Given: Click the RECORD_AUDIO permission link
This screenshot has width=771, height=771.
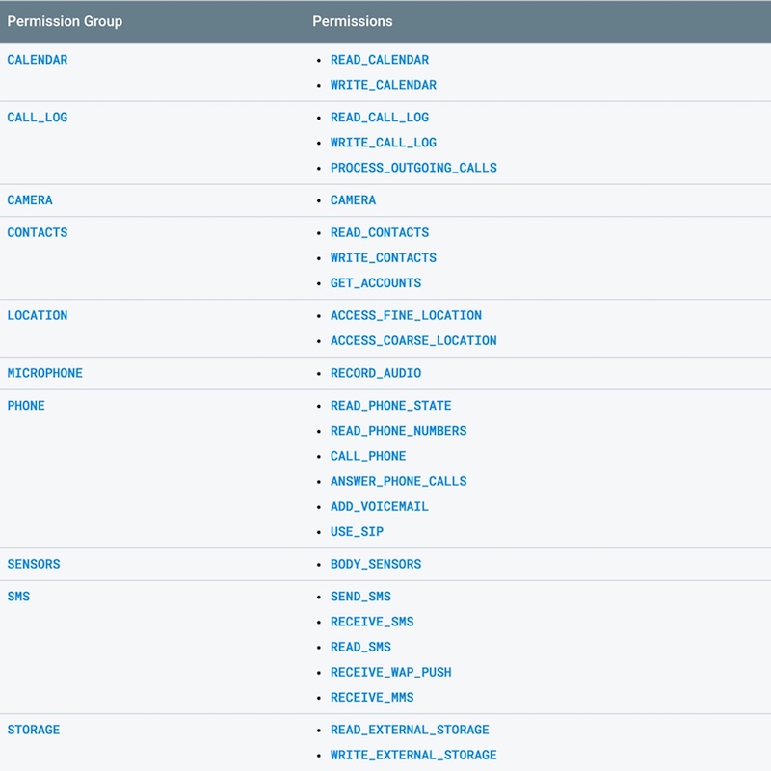Looking at the screenshot, I should pos(376,373).
